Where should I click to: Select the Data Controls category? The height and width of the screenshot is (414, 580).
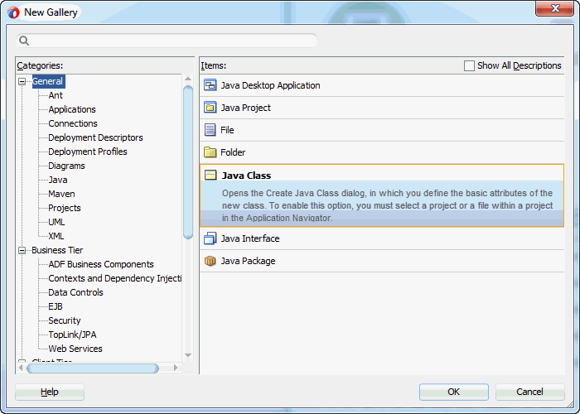pos(76,292)
